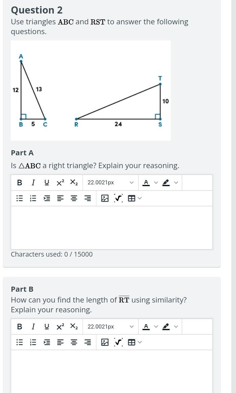The width and height of the screenshot is (236, 393).
Task: Apply bulleted list in Part A editor
Action: [x=19, y=198]
